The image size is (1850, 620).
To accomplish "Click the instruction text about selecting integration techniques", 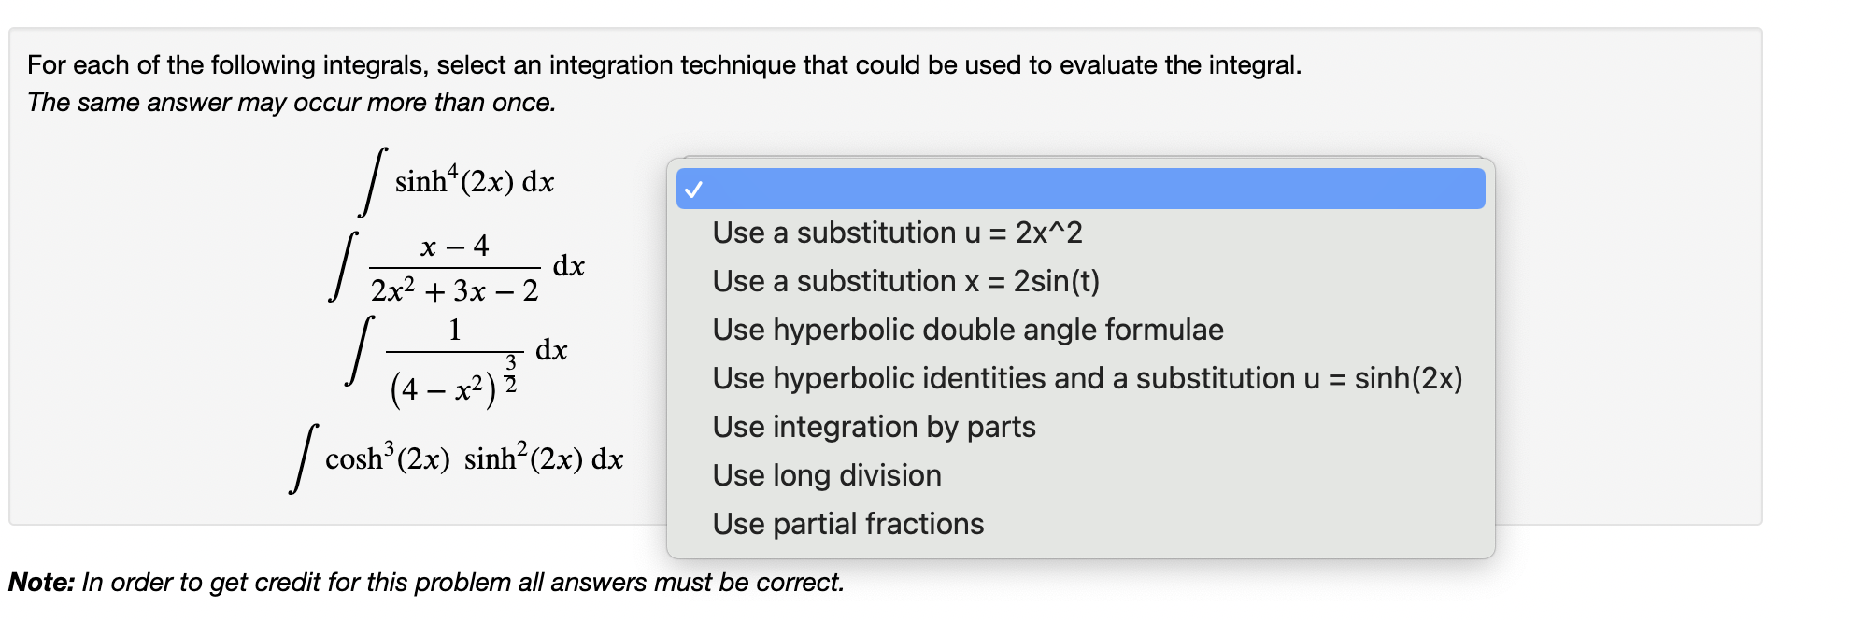I will coord(663,64).
